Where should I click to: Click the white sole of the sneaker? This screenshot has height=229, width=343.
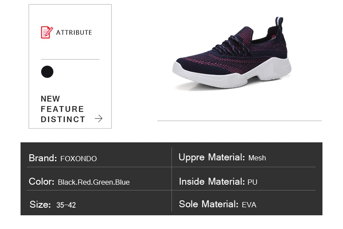tap(232, 73)
